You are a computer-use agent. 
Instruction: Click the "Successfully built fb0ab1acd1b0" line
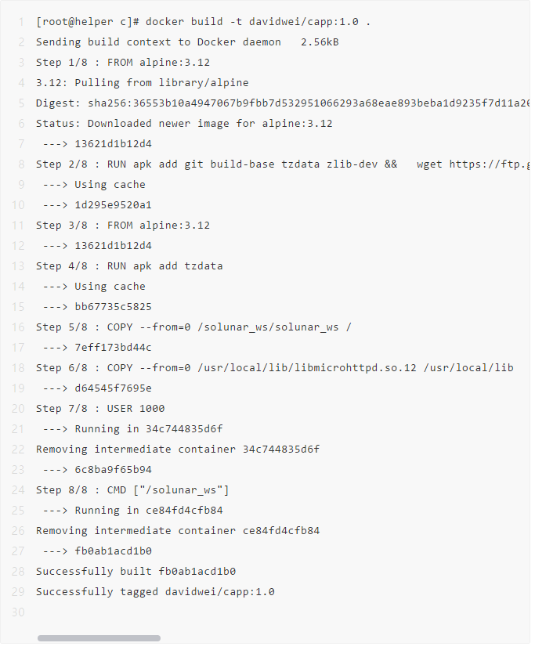click(x=136, y=572)
